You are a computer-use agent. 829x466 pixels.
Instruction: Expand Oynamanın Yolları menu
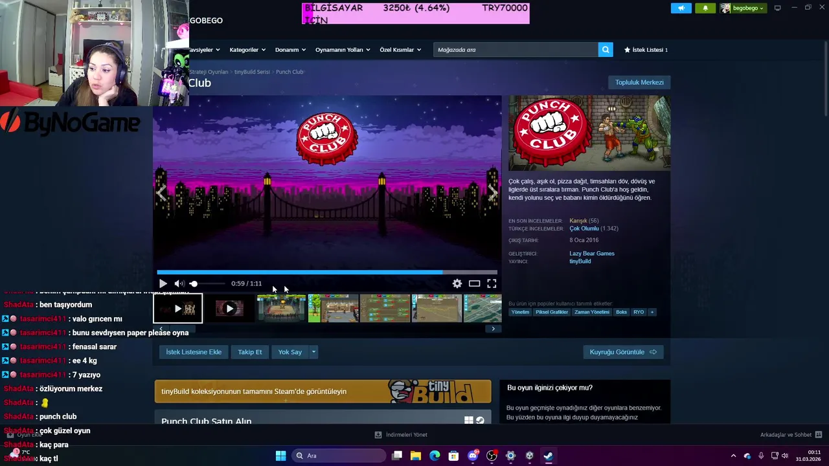pos(343,50)
